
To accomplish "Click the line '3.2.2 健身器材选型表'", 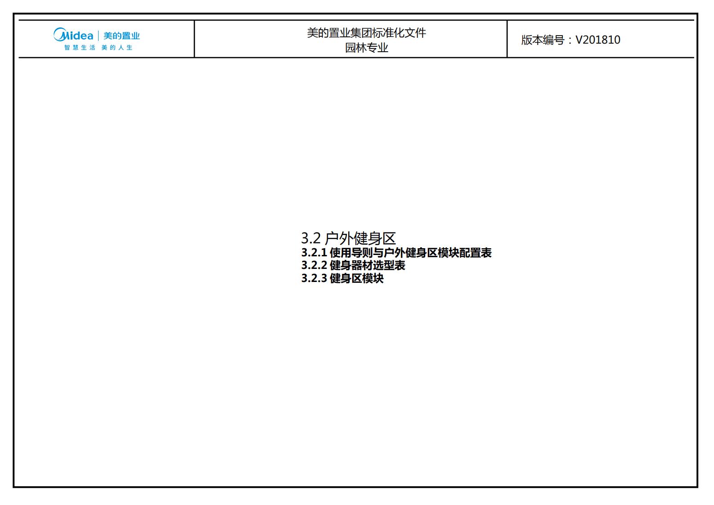I will point(353,265).
